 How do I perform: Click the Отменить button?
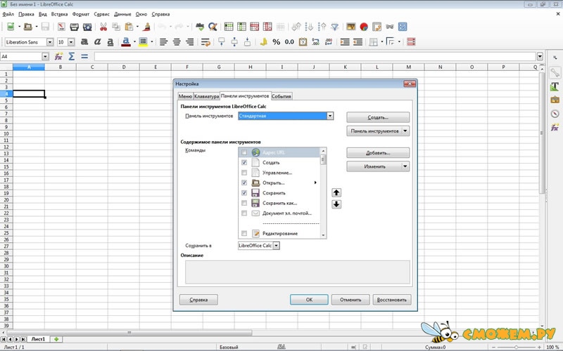[x=350, y=300]
